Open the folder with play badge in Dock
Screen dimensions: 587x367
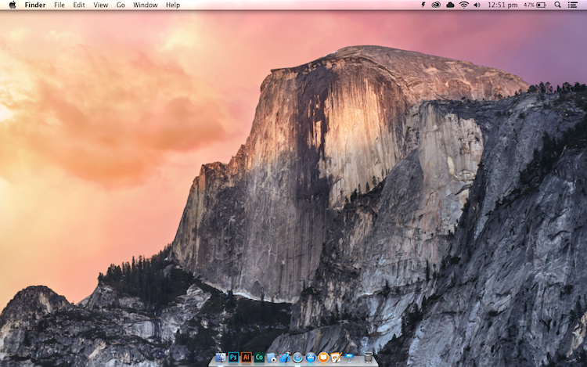click(272, 358)
